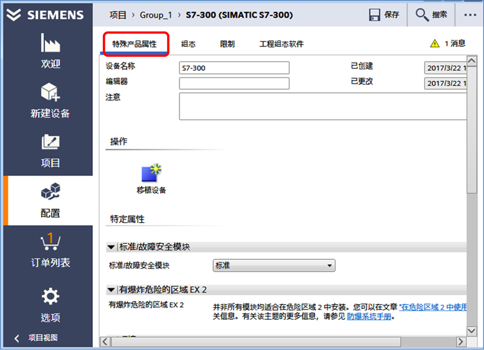
Task: Click the 已创建 date field
Action: pyautogui.click(x=446, y=68)
